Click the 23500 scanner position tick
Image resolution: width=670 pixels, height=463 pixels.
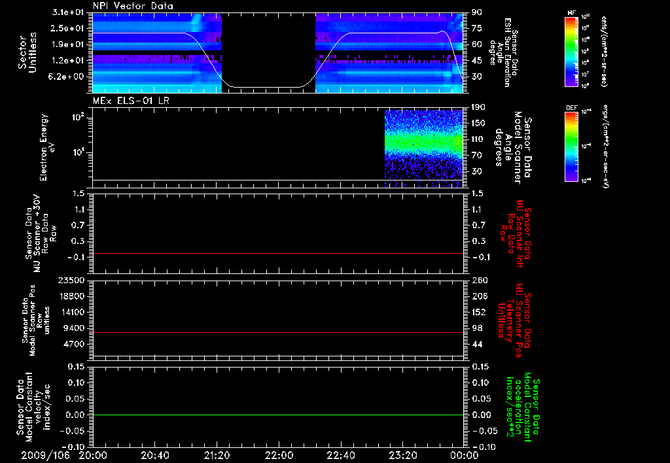coord(72,280)
